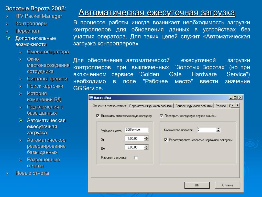
Task: Click the Рабочее место input field
Action: (x=137, y=130)
